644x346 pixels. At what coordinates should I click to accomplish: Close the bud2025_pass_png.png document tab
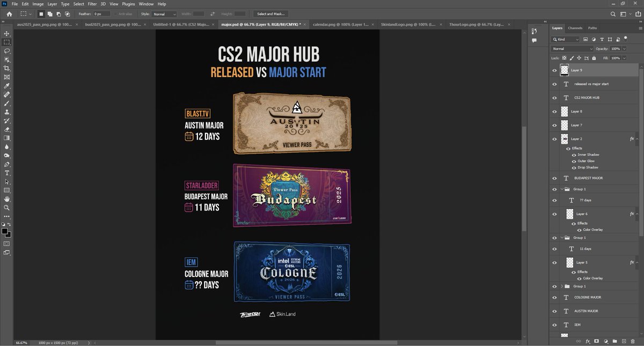click(144, 24)
